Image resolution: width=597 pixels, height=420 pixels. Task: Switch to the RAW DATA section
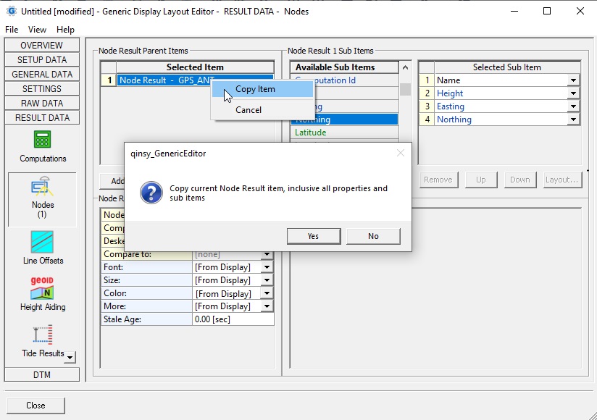[42, 104]
